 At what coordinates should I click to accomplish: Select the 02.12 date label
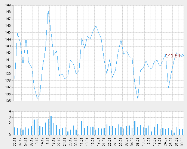pyautogui.click(x=20, y=142)
